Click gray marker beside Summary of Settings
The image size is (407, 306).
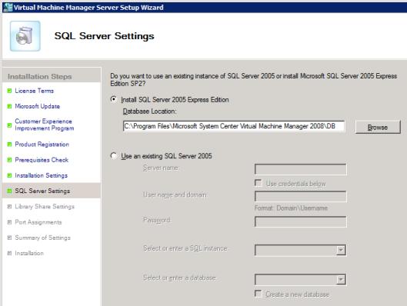coord(9,238)
